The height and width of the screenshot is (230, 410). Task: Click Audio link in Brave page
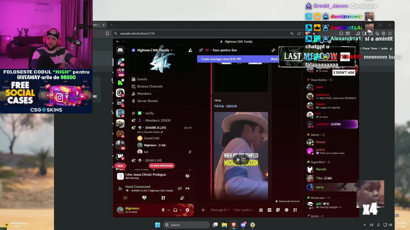pyautogui.click(x=384, y=49)
